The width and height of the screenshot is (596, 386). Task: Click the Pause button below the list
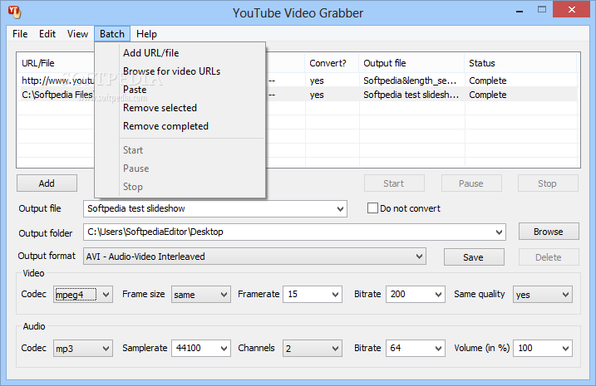(x=471, y=183)
